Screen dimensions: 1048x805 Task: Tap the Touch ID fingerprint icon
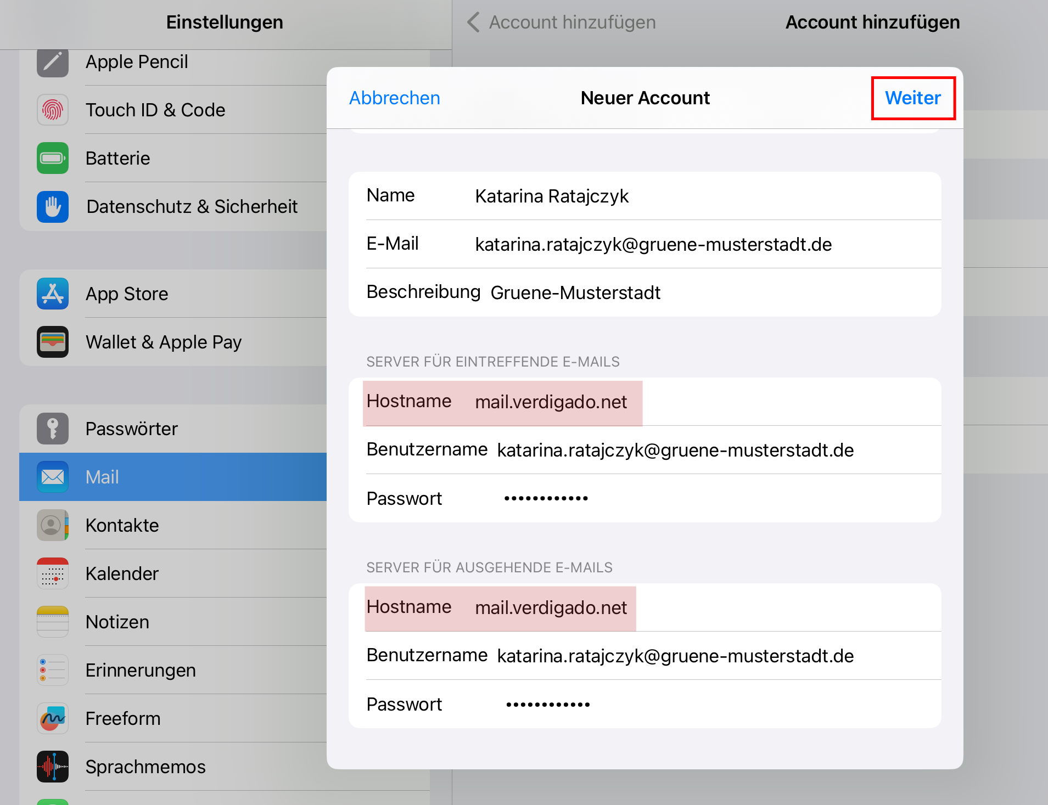53,110
